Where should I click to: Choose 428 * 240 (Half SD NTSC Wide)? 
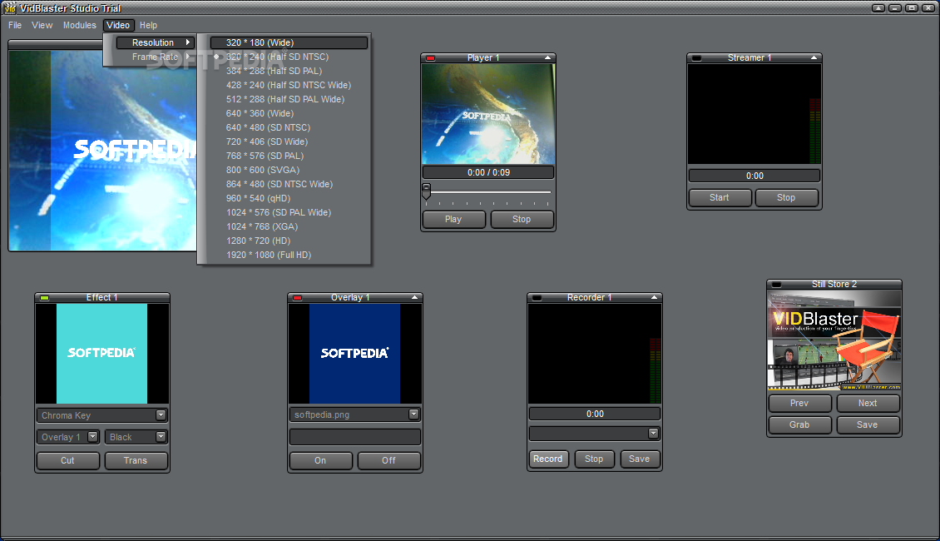pyautogui.click(x=289, y=85)
